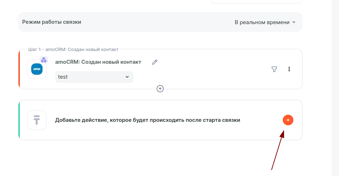
Task: Click the partially visible field at the top
Action: pos(256,1)
